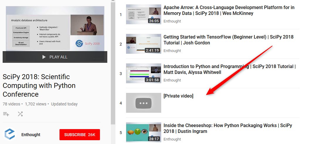Screen dimensions: 311x144
Task: Click the private video placeholder thumbnail
Action: pyautogui.click(x=144, y=103)
